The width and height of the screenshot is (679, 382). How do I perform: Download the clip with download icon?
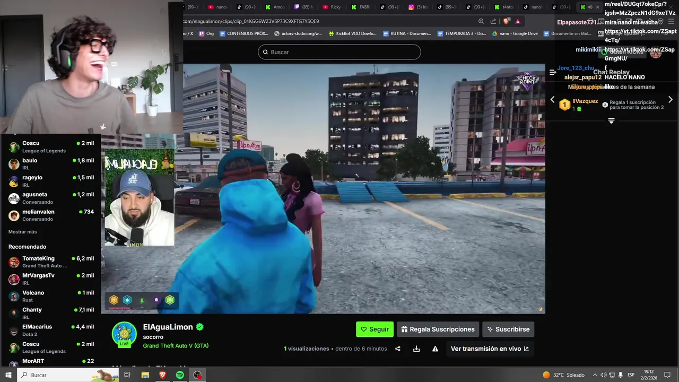pyautogui.click(x=416, y=349)
